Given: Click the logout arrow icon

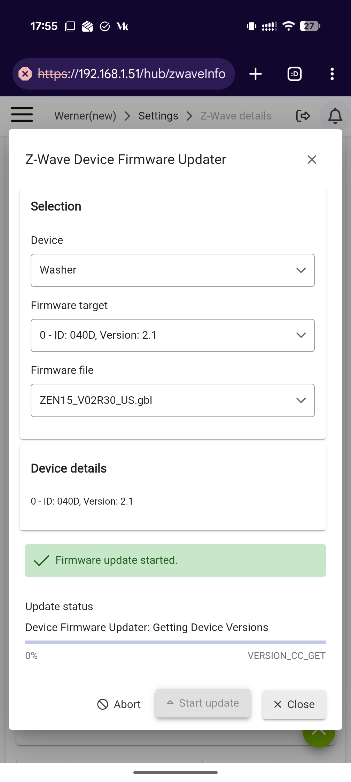Looking at the screenshot, I should 303,116.
